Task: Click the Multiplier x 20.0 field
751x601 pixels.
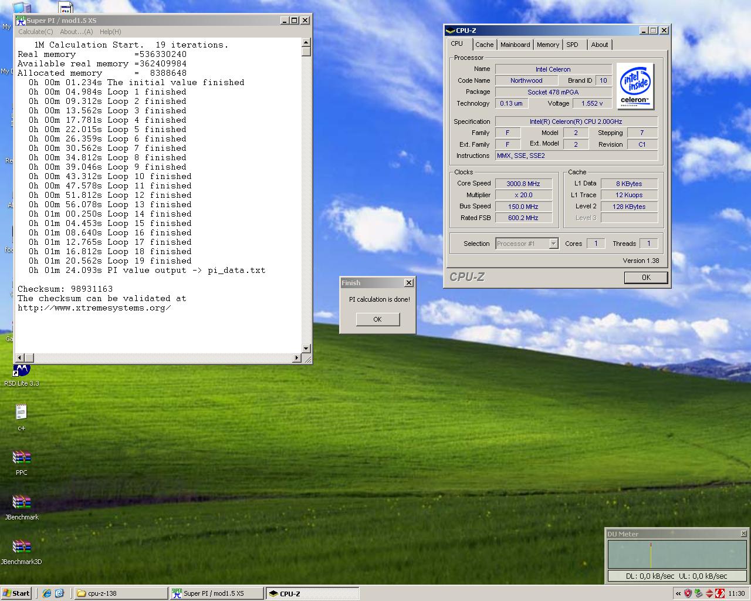Action: coord(523,195)
